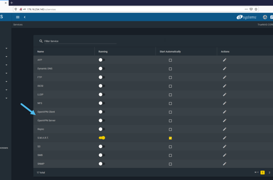The image size is (273, 180).
Task: Turn on the NFS running switch
Action: coord(102,103)
